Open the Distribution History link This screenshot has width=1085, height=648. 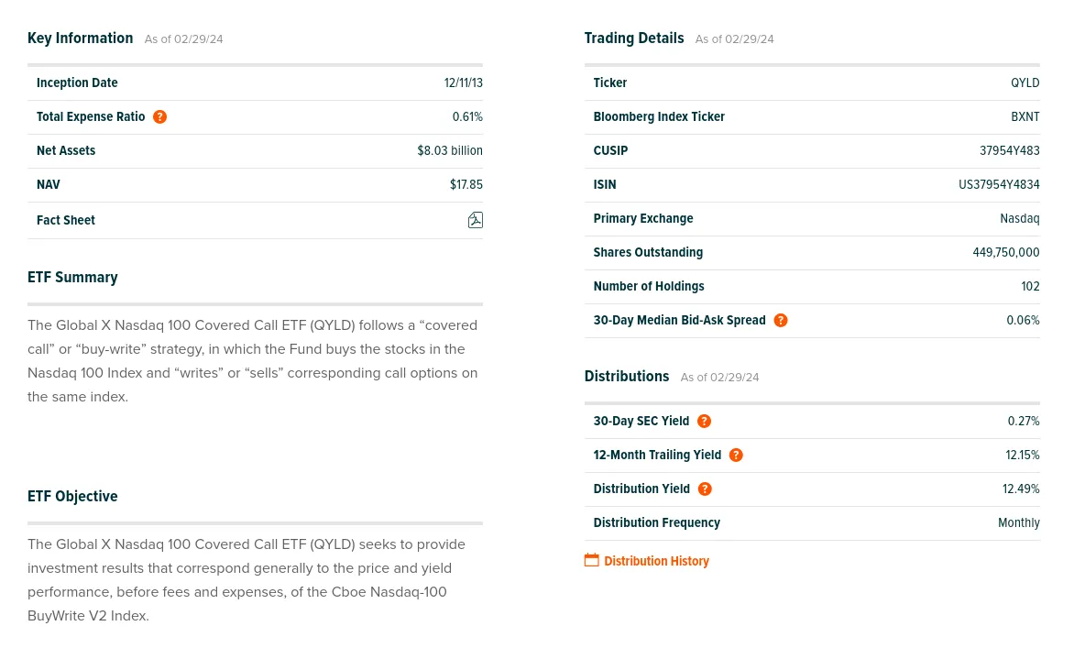656,562
